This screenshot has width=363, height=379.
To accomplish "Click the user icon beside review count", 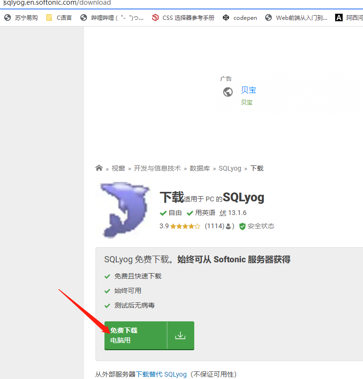I will 228,226.
